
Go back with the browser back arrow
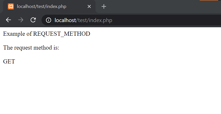(x=8, y=20)
